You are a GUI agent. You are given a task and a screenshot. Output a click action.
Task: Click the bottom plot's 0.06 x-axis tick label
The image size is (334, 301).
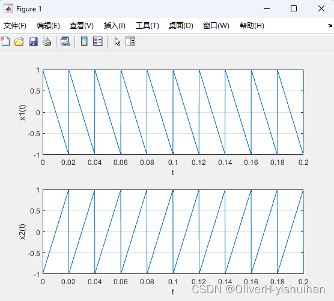(121, 282)
